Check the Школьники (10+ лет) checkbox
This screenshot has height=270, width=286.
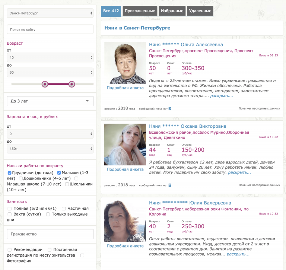[67, 184]
